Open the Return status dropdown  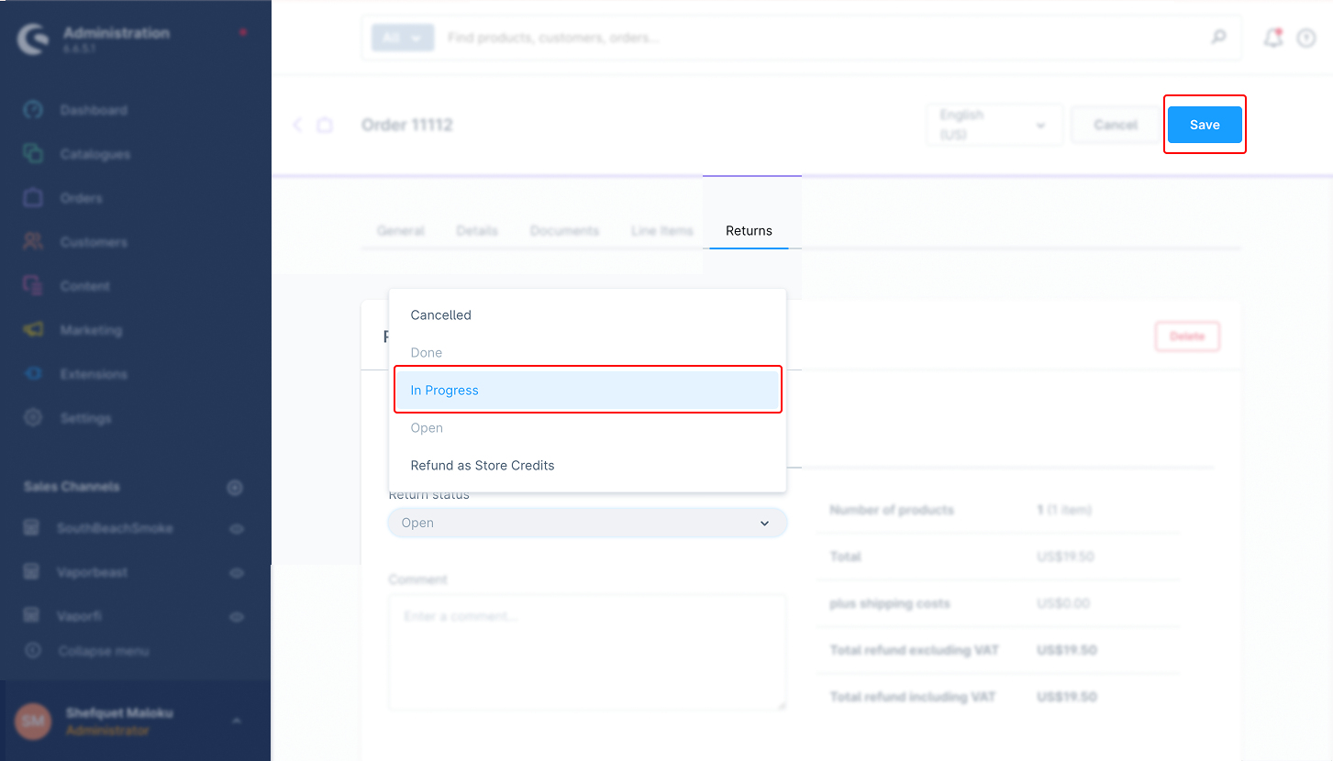tap(587, 523)
